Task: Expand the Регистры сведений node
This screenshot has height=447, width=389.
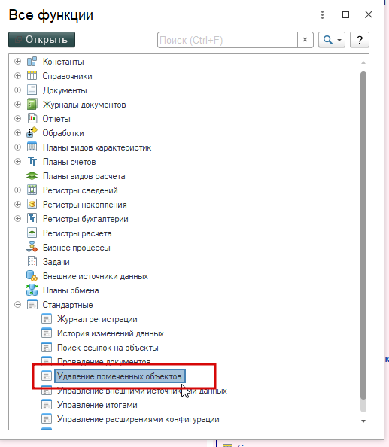Action: [17, 190]
